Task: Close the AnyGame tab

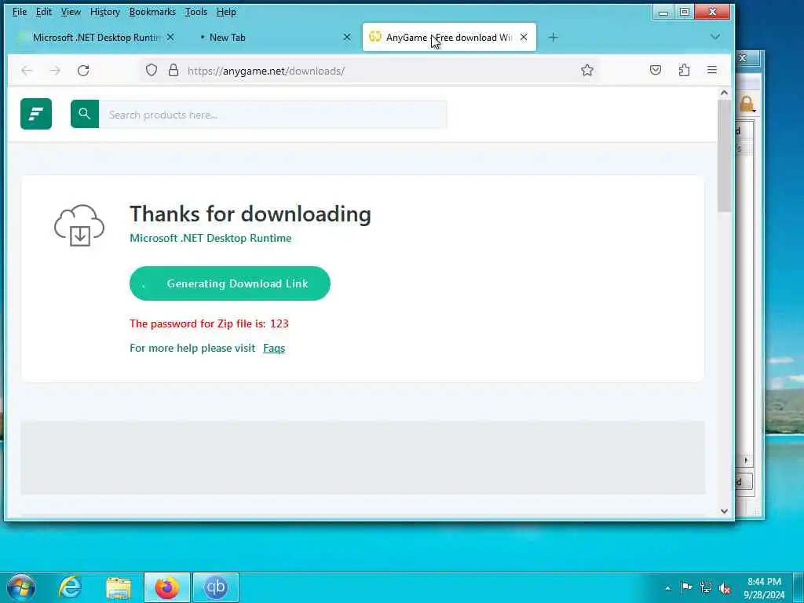Action: click(x=524, y=38)
